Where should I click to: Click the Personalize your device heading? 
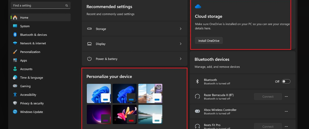[x=109, y=76]
